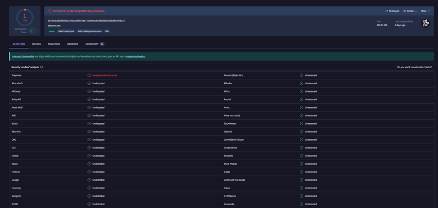Screen dimensions: 438x208
Task: Click the 1/70 detection score gauge
Action: coord(25,18)
